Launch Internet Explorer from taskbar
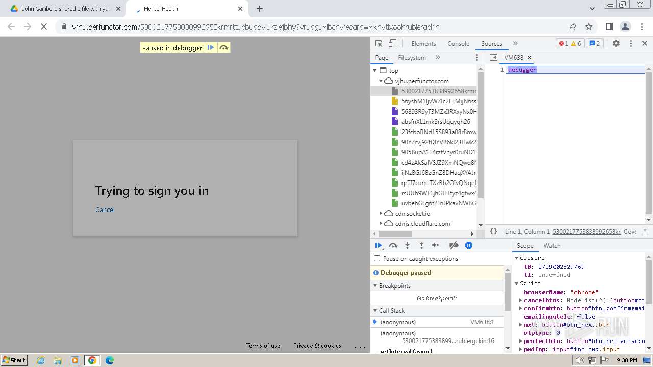This screenshot has width=653, height=367. [41, 360]
